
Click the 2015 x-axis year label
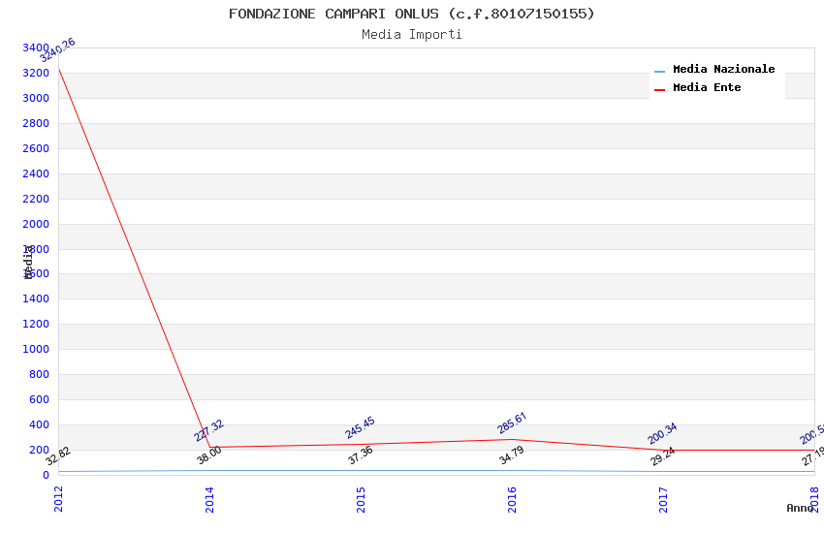(361, 499)
